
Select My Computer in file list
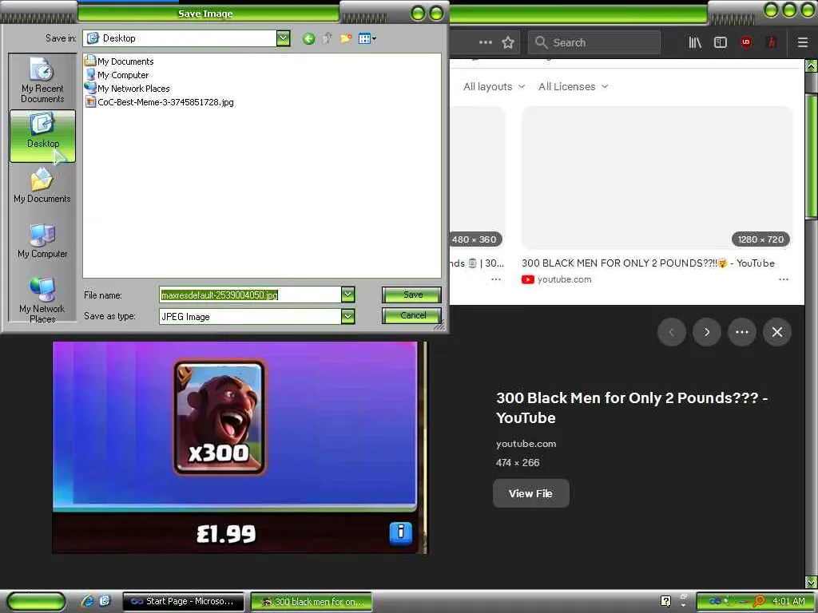click(117, 74)
